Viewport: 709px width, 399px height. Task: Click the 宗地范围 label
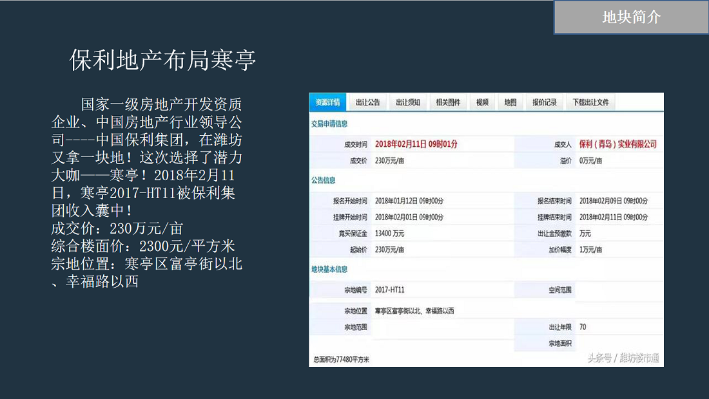coord(356,327)
